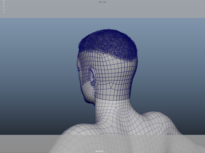Select the character's ear on the mesh
The height and width of the screenshot is (153, 205).
point(92,76)
